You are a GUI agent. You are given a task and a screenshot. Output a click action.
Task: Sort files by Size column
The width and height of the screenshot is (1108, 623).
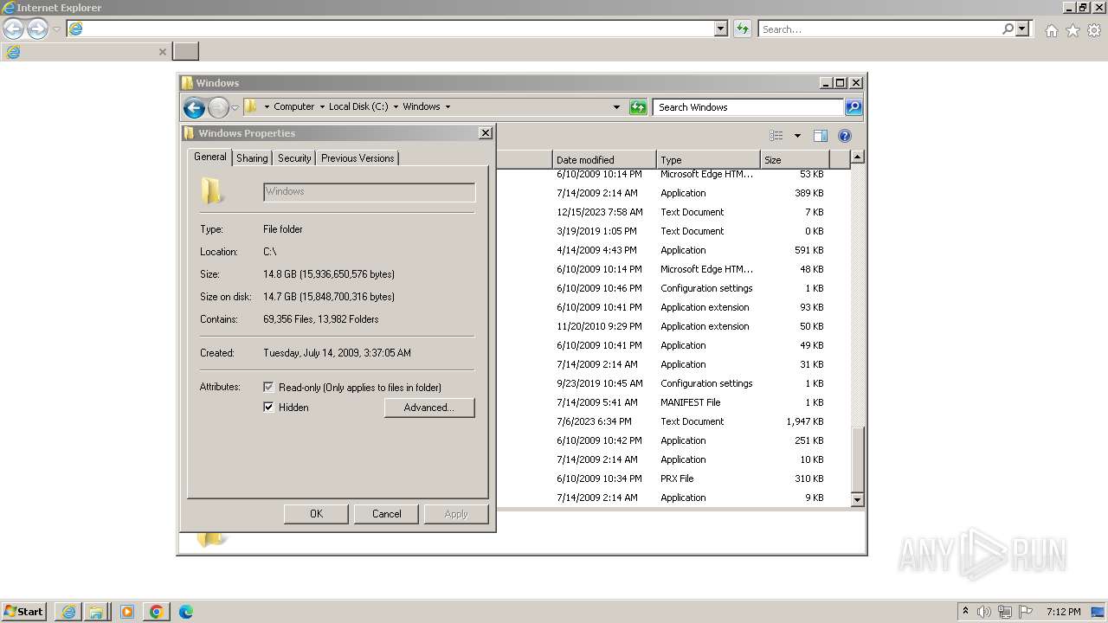point(795,159)
